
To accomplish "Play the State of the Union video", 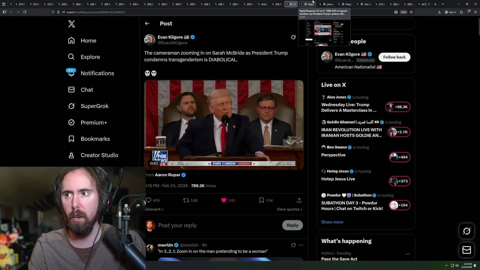I will click(224, 124).
